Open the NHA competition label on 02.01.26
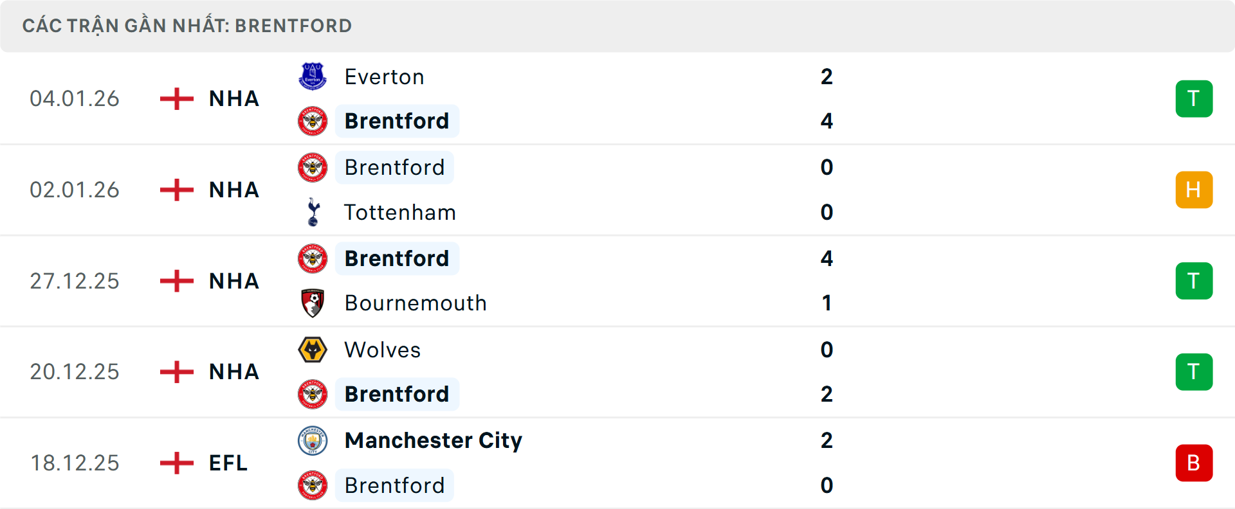The width and height of the screenshot is (1235, 509). tap(233, 190)
